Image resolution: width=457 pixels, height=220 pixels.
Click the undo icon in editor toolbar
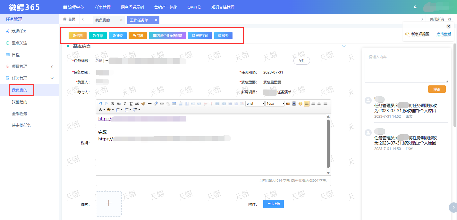(x=100, y=104)
